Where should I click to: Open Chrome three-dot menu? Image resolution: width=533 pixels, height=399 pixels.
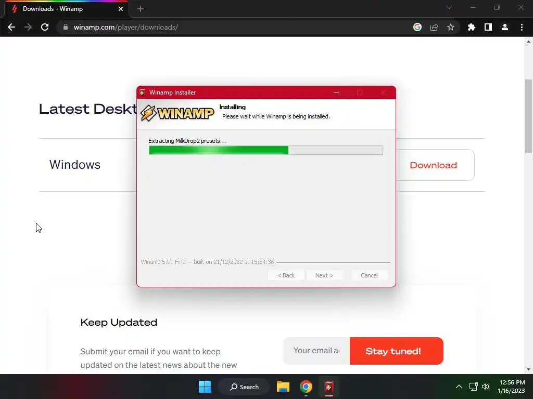click(x=522, y=27)
